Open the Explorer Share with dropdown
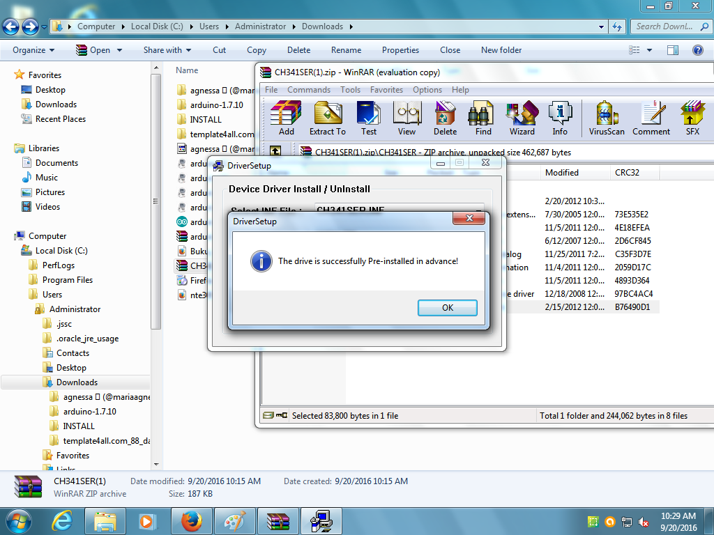This screenshot has height=535, width=714. click(167, 50)
